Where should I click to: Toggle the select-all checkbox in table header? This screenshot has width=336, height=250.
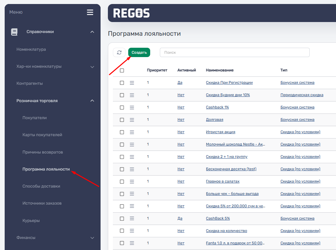[x=122, y=70]
